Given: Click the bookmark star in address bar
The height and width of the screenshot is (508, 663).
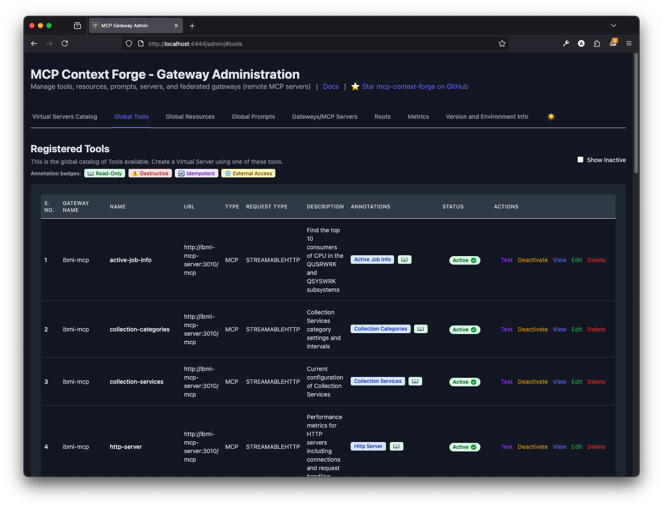Looking at the screenshot, I should pos(502,44).
